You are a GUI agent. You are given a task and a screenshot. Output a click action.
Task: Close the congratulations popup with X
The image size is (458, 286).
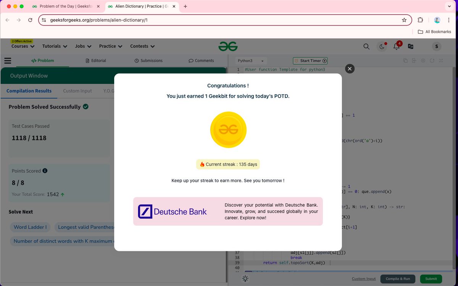(x=350, y=69)
